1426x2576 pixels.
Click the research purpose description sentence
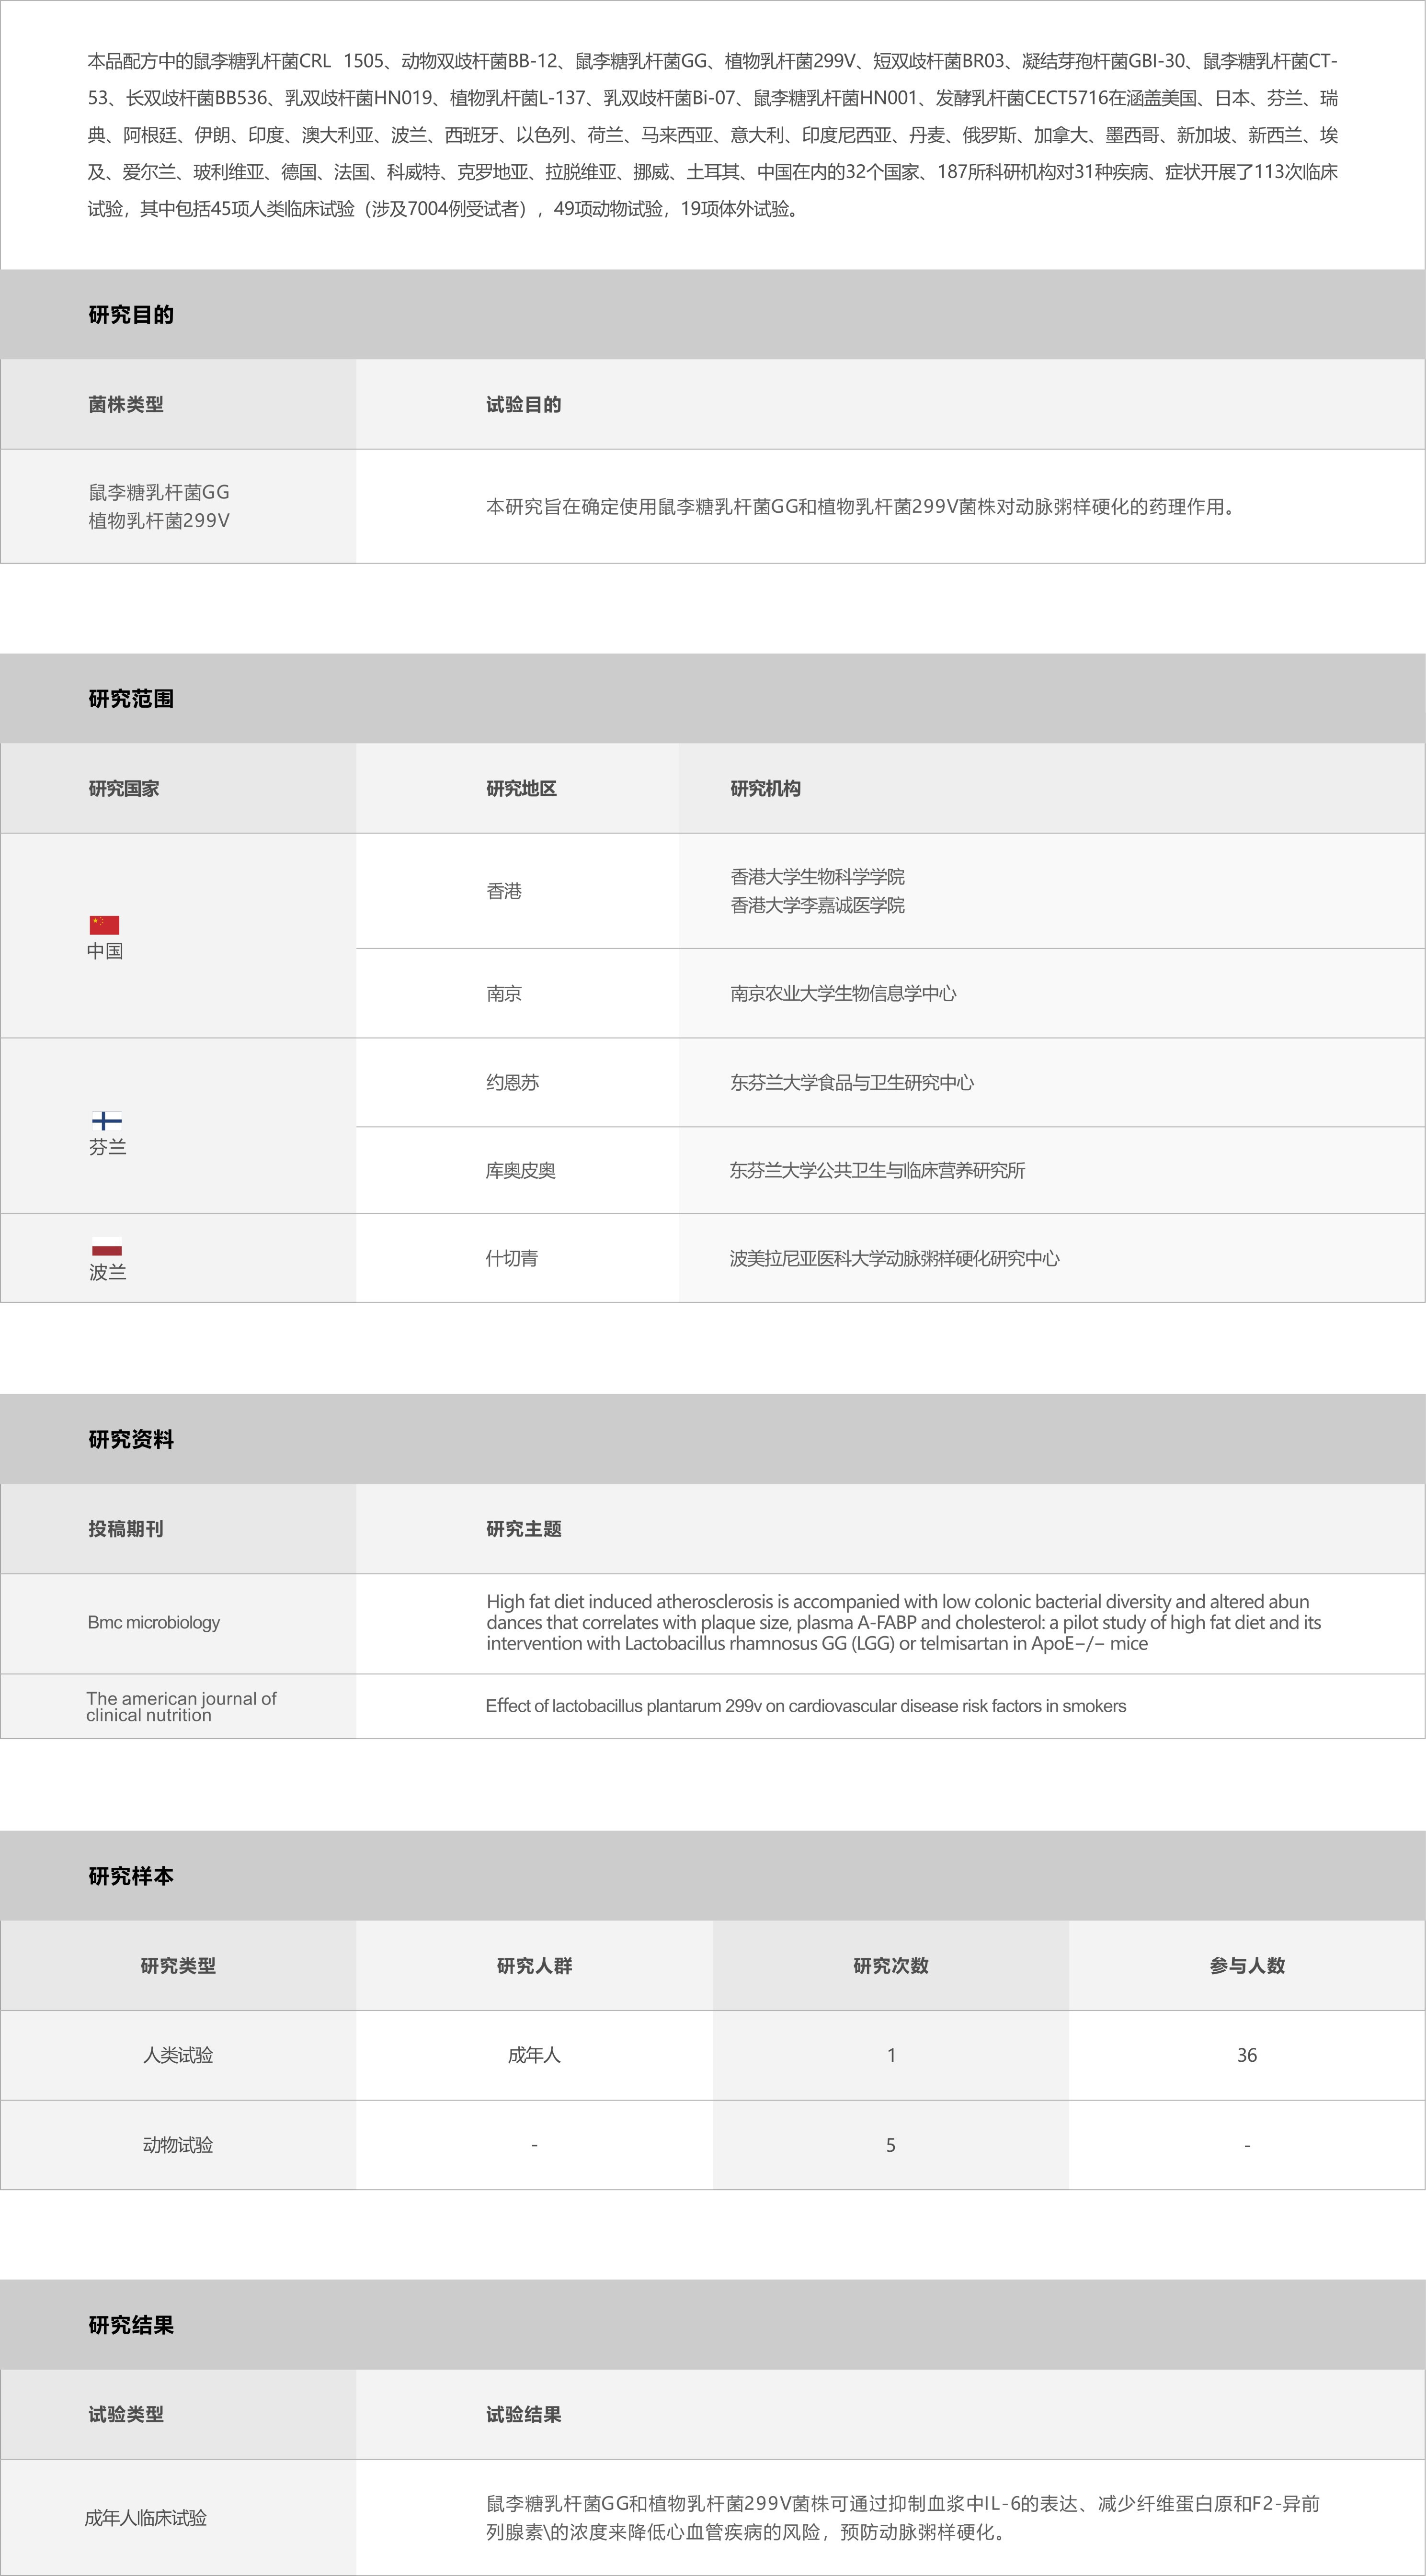864,506
